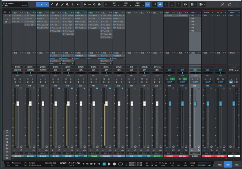Viewport: 242px width, 169px height.
Task: Open channel 13 FX icon at bottom
Action: [x=173, y=150]
